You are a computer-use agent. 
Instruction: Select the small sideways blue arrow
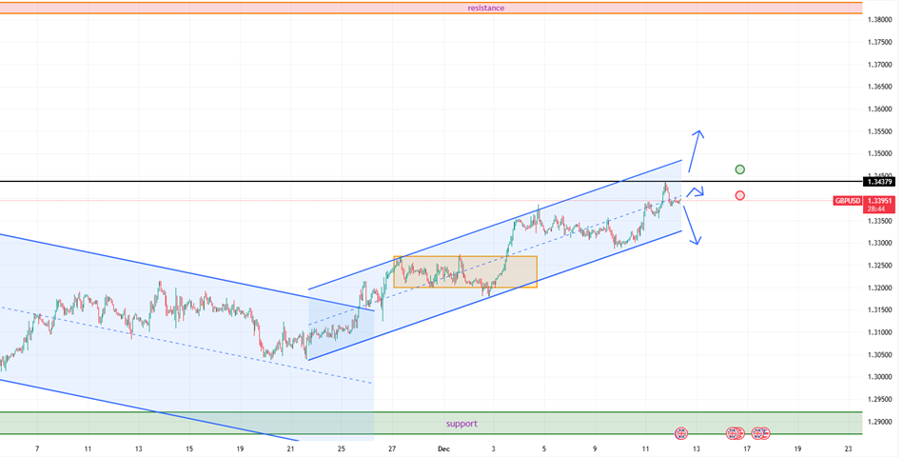coord(695,192)
